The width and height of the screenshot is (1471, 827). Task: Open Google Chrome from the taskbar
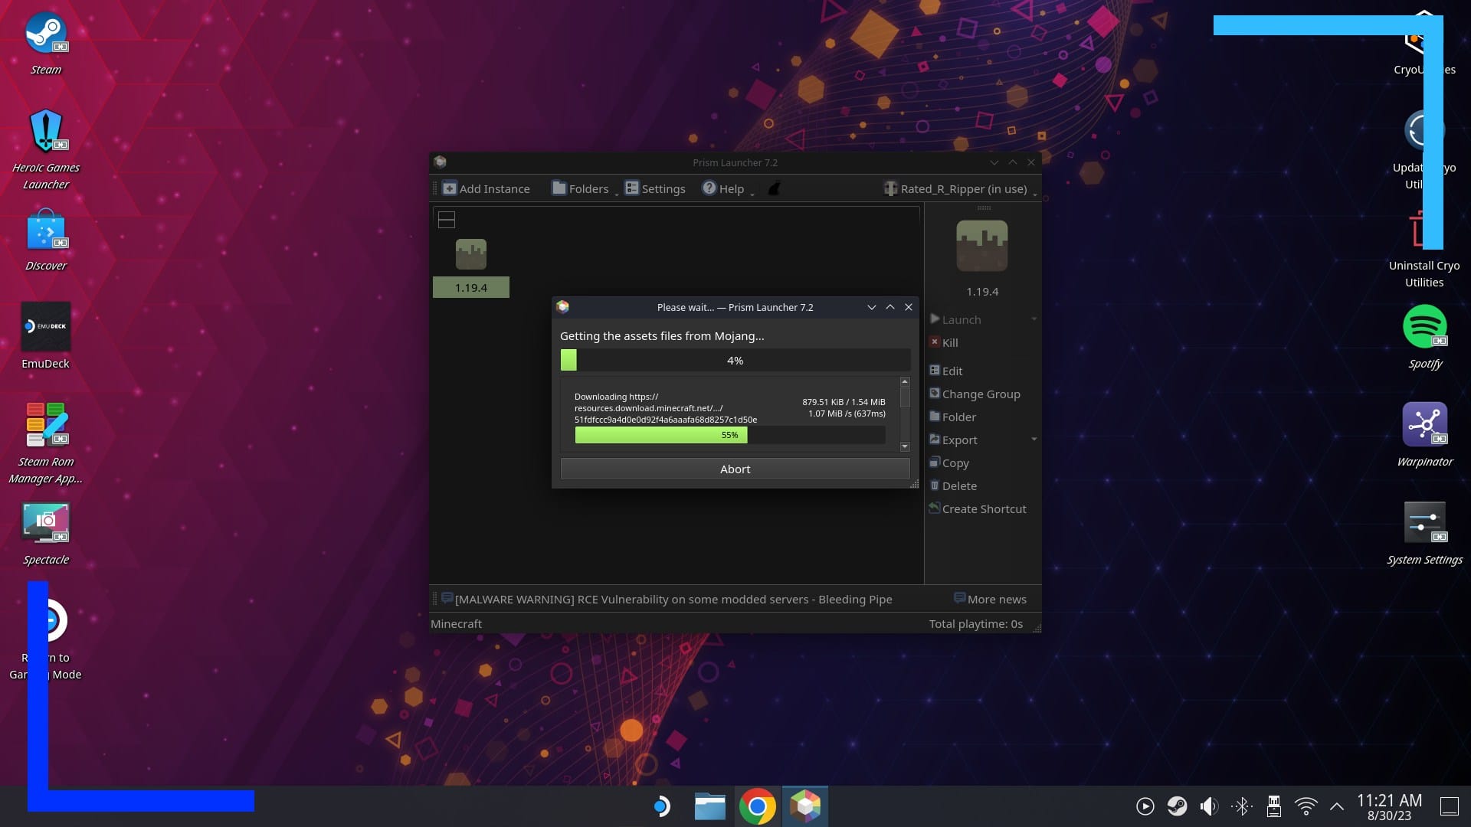(x=757, y=806)
